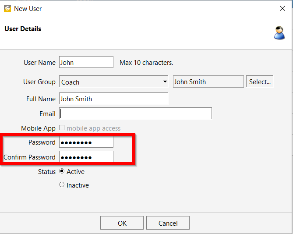Click the empty Email input field

coord(136,113)
